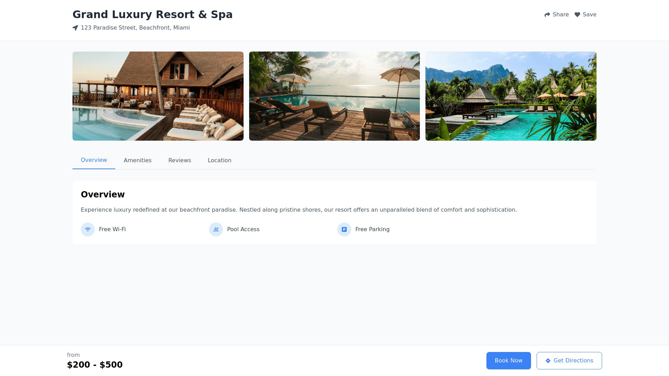Click the Book Now button
Image resolution: width=669 pixels, height=376 pixels.
point(509,361)
